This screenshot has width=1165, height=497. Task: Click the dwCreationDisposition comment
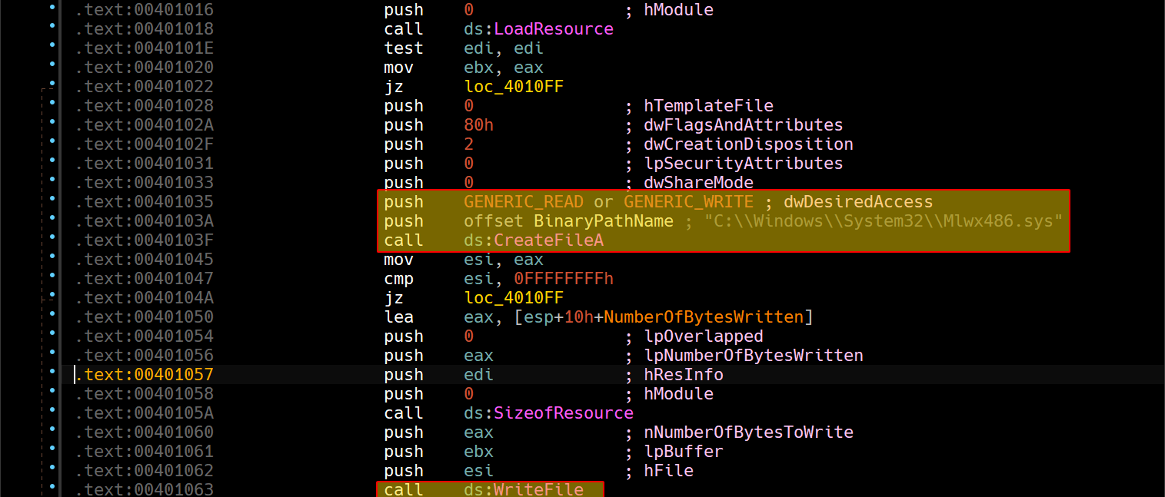(x=748, y=144)
